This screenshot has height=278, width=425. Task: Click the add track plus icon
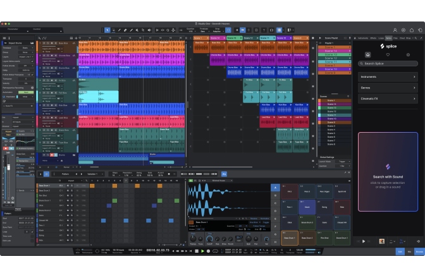[76, 38]
